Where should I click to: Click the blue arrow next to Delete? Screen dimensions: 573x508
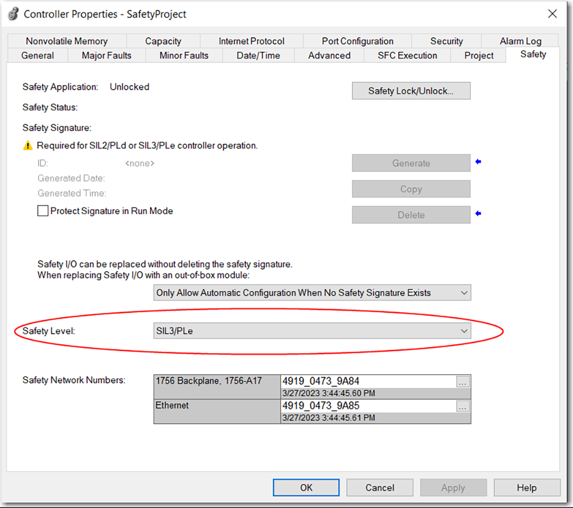tap(479, 214)
